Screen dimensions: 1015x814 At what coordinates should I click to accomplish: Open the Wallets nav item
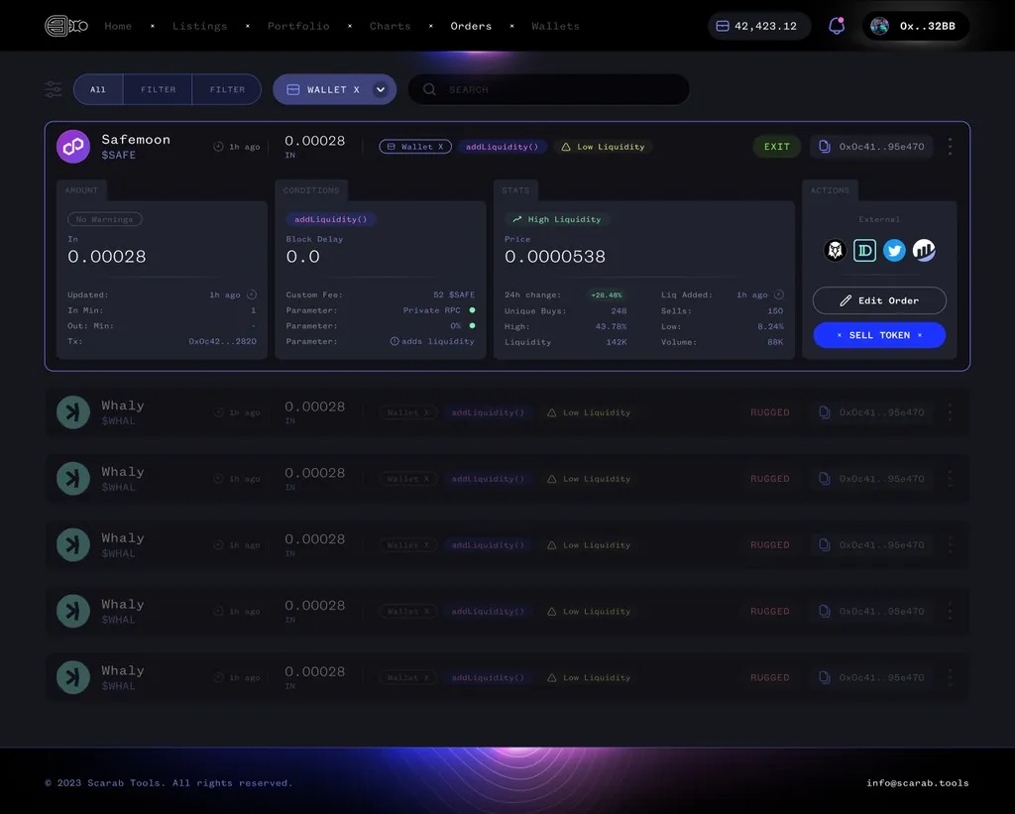coord(555,26)
